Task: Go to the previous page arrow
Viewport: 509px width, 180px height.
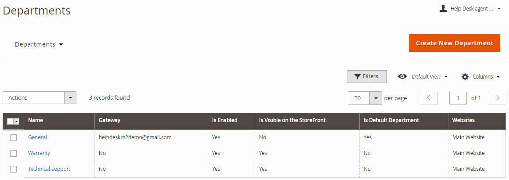Action: click(x=429, y=98)
